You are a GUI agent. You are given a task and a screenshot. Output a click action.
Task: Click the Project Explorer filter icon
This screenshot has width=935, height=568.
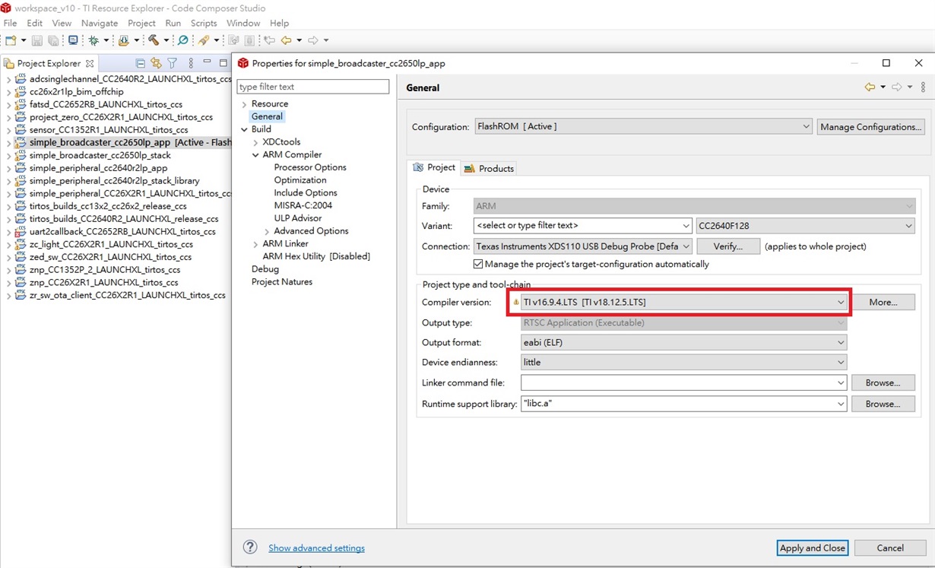tap(172, 63)
